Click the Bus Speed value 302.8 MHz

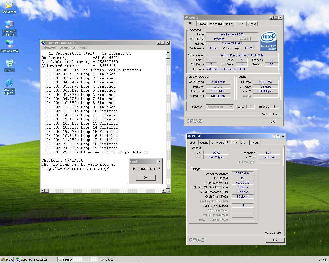[x=218, y=91]
